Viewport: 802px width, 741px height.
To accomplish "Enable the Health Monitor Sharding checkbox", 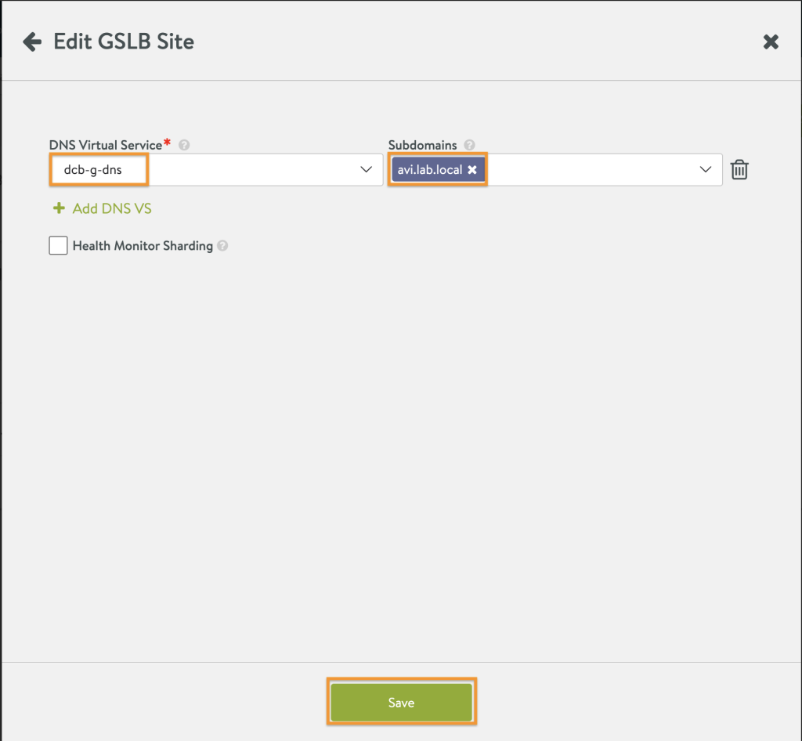I will point(58,245).
